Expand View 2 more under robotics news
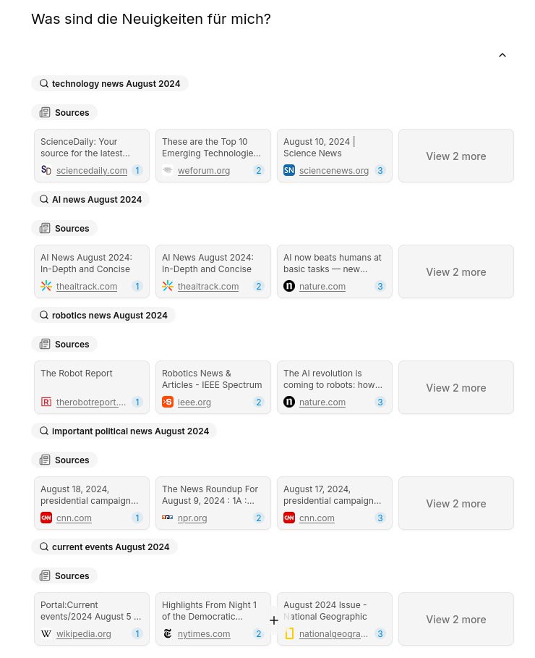535x658 pixels. coord(455,387)
